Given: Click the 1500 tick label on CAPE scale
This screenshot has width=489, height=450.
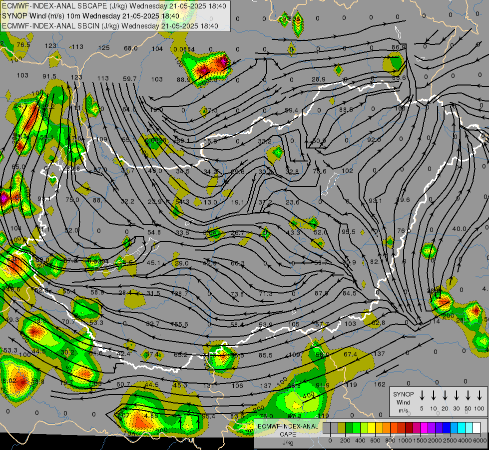Looking at the screenshot, I should pyautogui.click(x=420, y=440).
